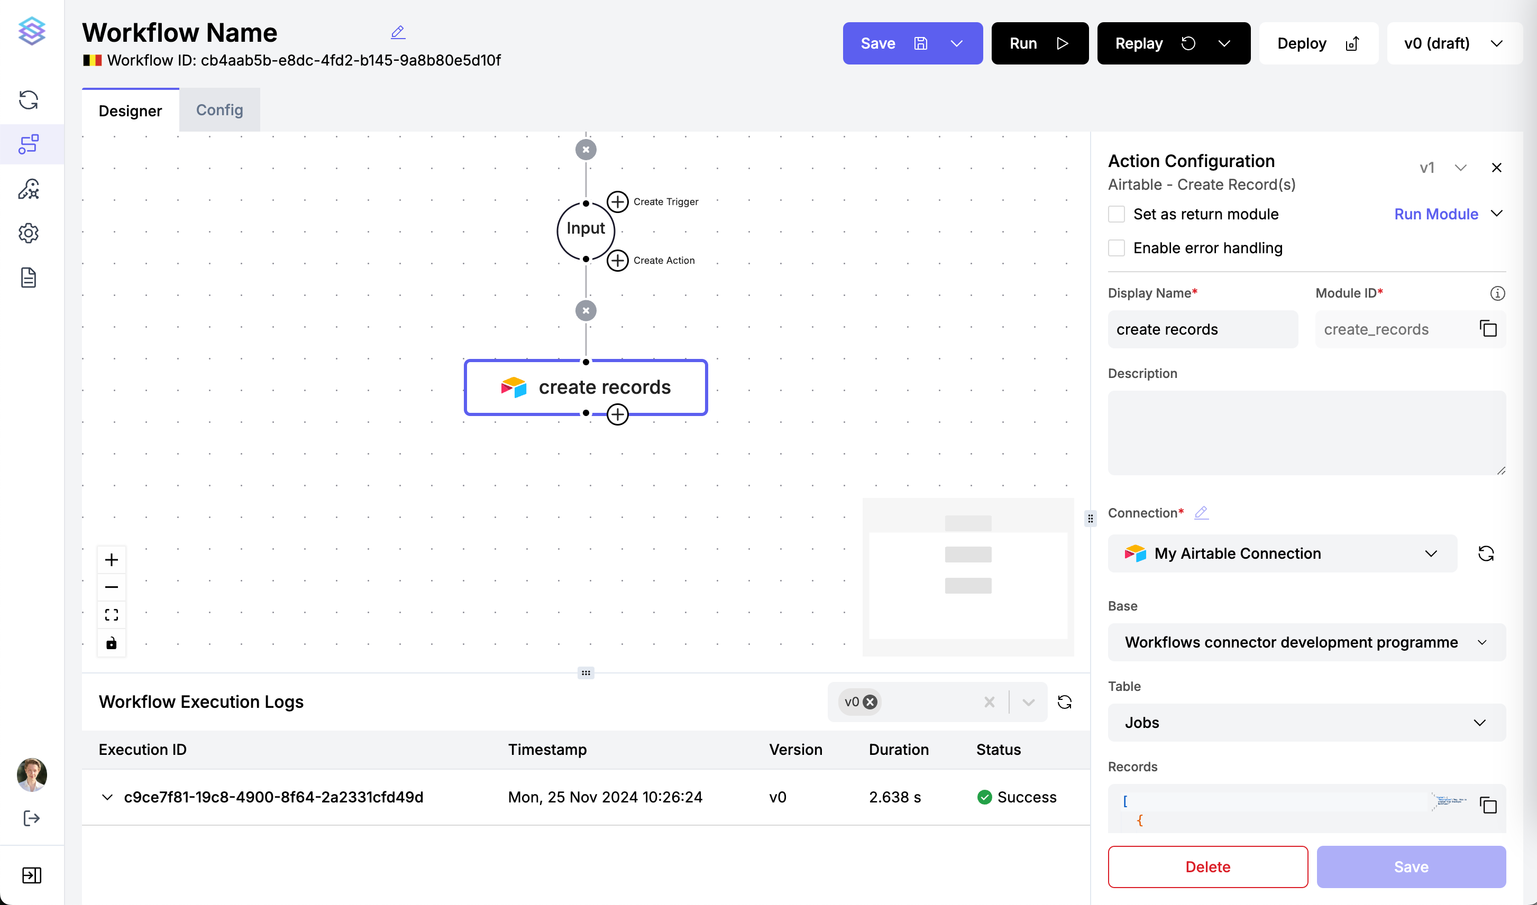Click the Create Trigger plus icon

click(617, 201)
